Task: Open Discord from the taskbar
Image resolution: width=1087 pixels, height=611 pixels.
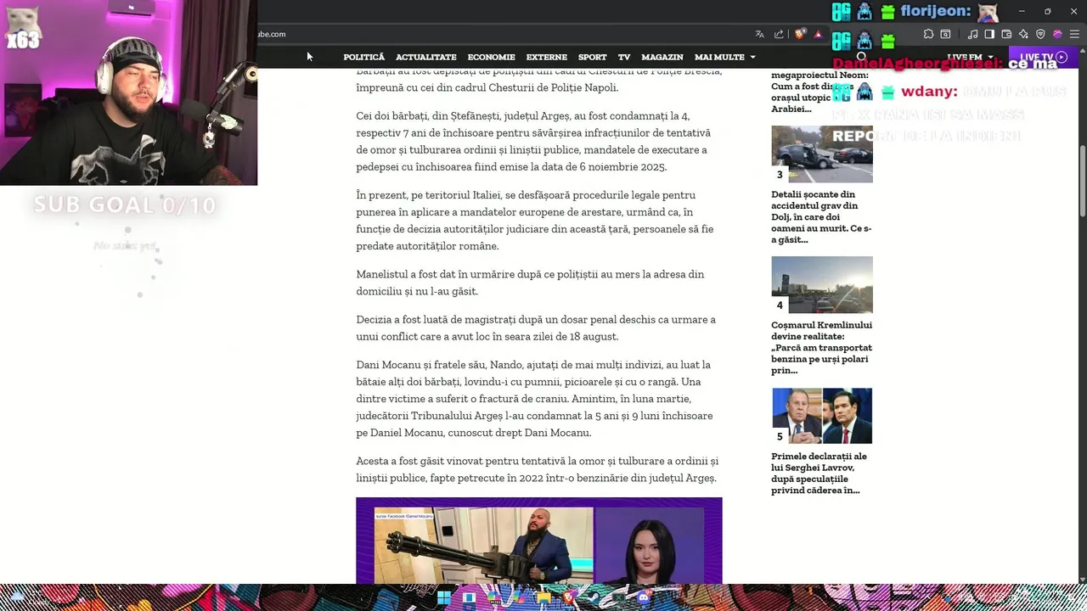Action: tap(644, 597)
